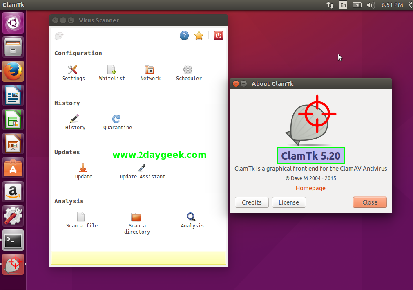Open Ubuntu Software Center from launcher
This screenshot has height=290, width=413.
13,168
